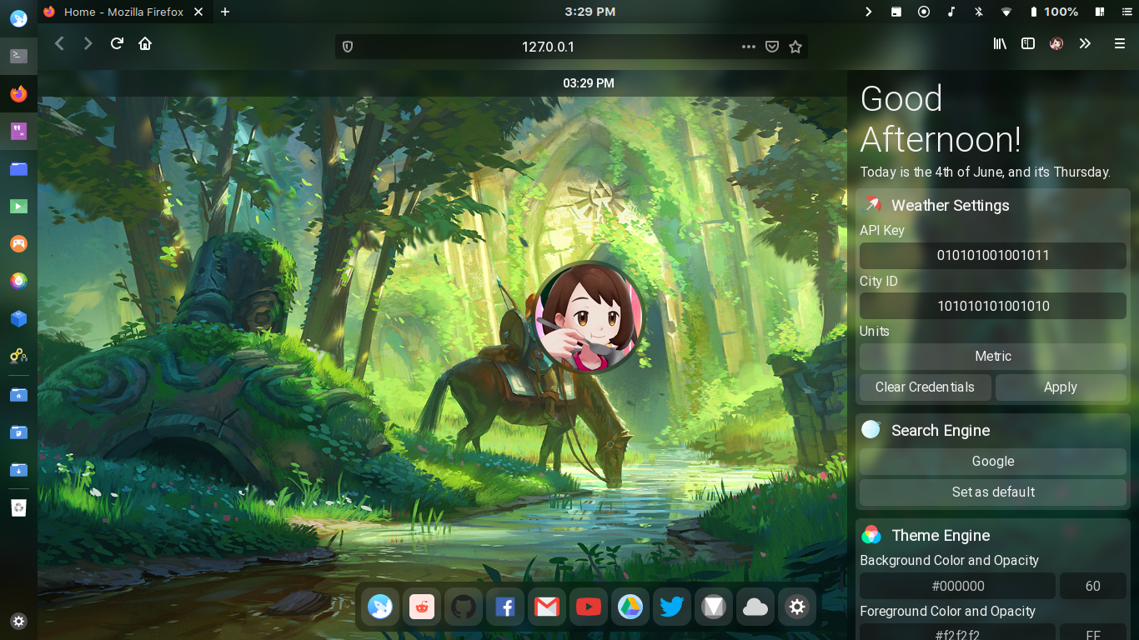Open the Google Drive shortcut in the dock
The image size is (1139, 640).
630,607
